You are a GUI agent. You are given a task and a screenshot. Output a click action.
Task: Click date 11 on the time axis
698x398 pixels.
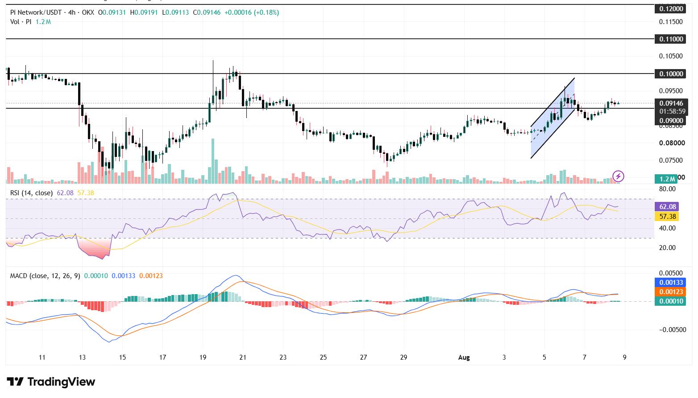click(x=42, y=357)
